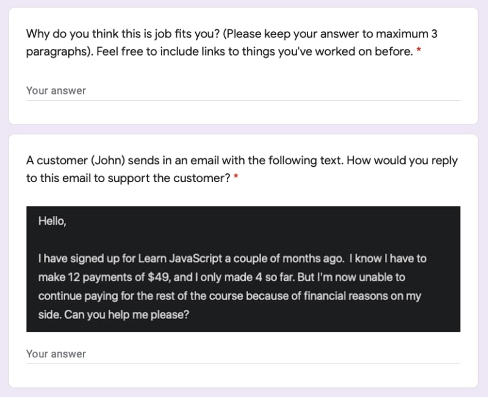Click the 'Hello,' greeting in the email image
Screen dimensions: 488x397
tap(52, 221)
